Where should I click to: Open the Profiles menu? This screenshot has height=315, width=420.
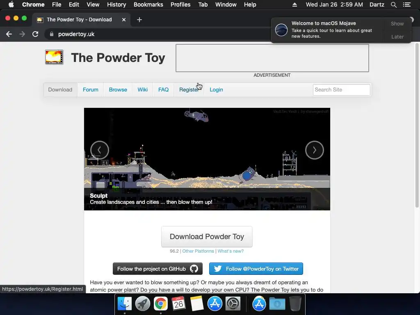pos(180,5)
